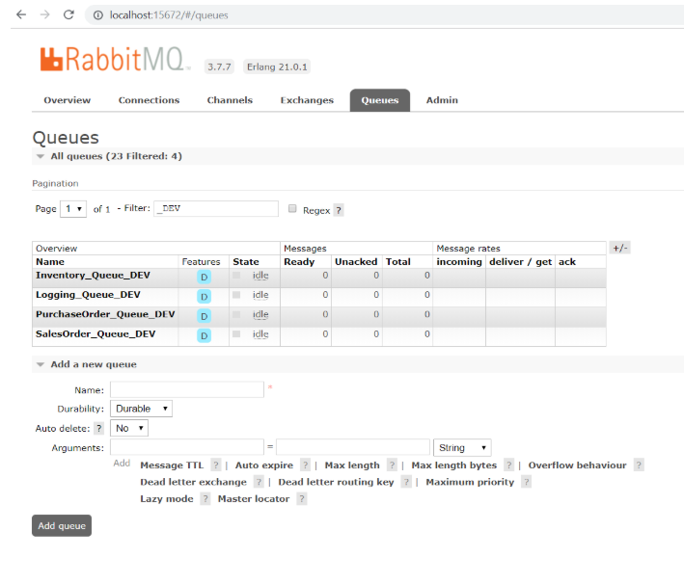The image size is (684, 584).
Task: Click the Overflow behaviour argument shortcut
Action: [578, 465]
